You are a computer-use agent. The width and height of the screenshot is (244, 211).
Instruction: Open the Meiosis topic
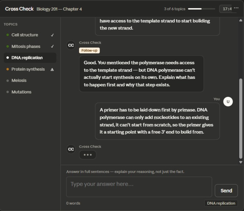tap(30, 81)
